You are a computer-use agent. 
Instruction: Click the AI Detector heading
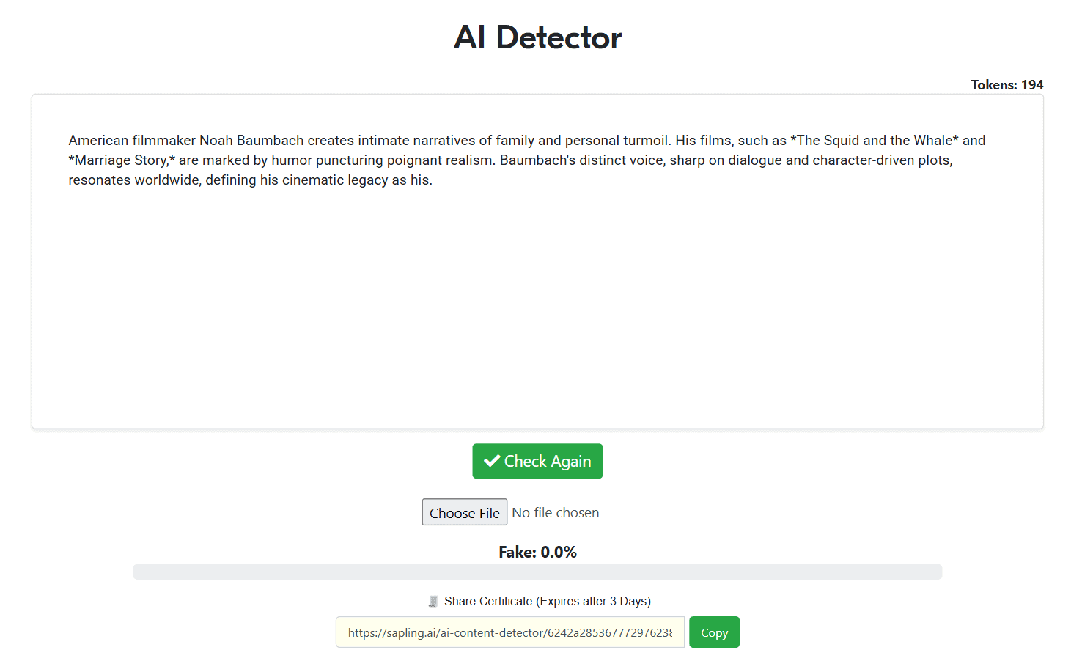pyautogui.click(x=537, y=37)
